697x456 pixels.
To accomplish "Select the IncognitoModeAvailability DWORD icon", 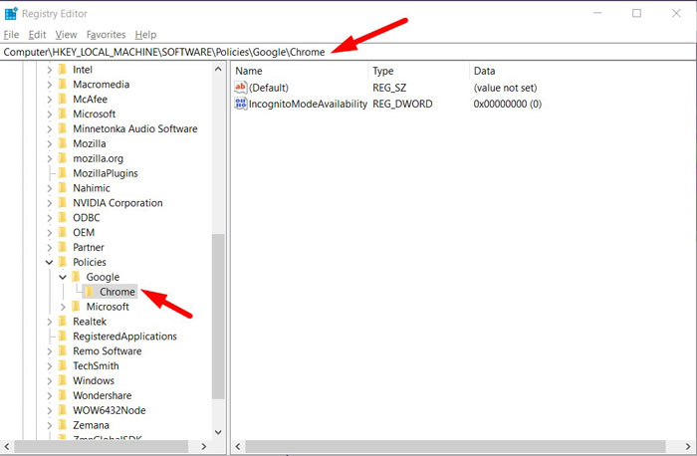I will point(241,104).
